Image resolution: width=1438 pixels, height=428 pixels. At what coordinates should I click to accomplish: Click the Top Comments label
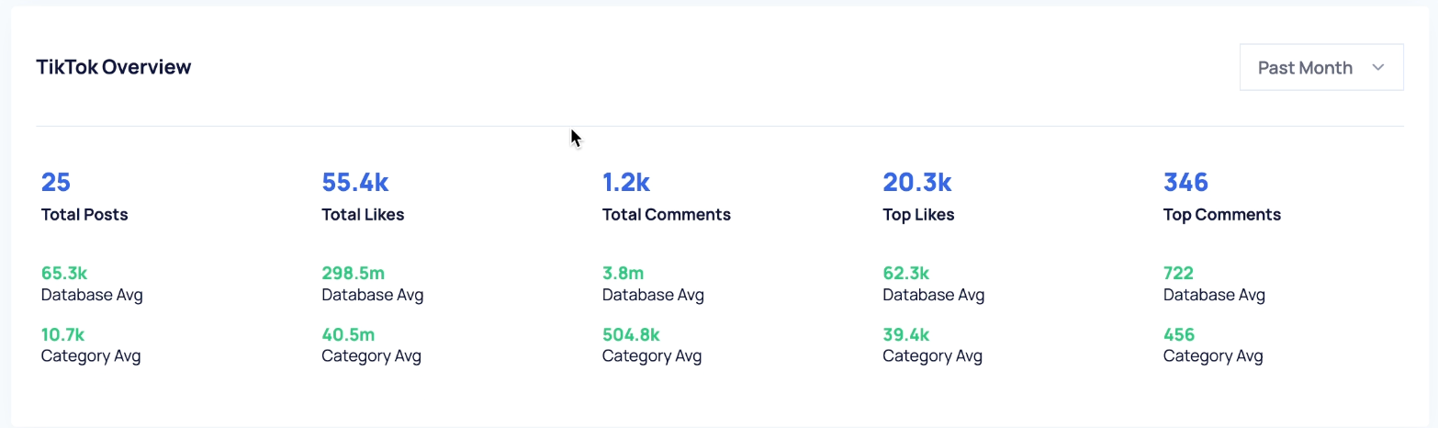pos(1221,215)
